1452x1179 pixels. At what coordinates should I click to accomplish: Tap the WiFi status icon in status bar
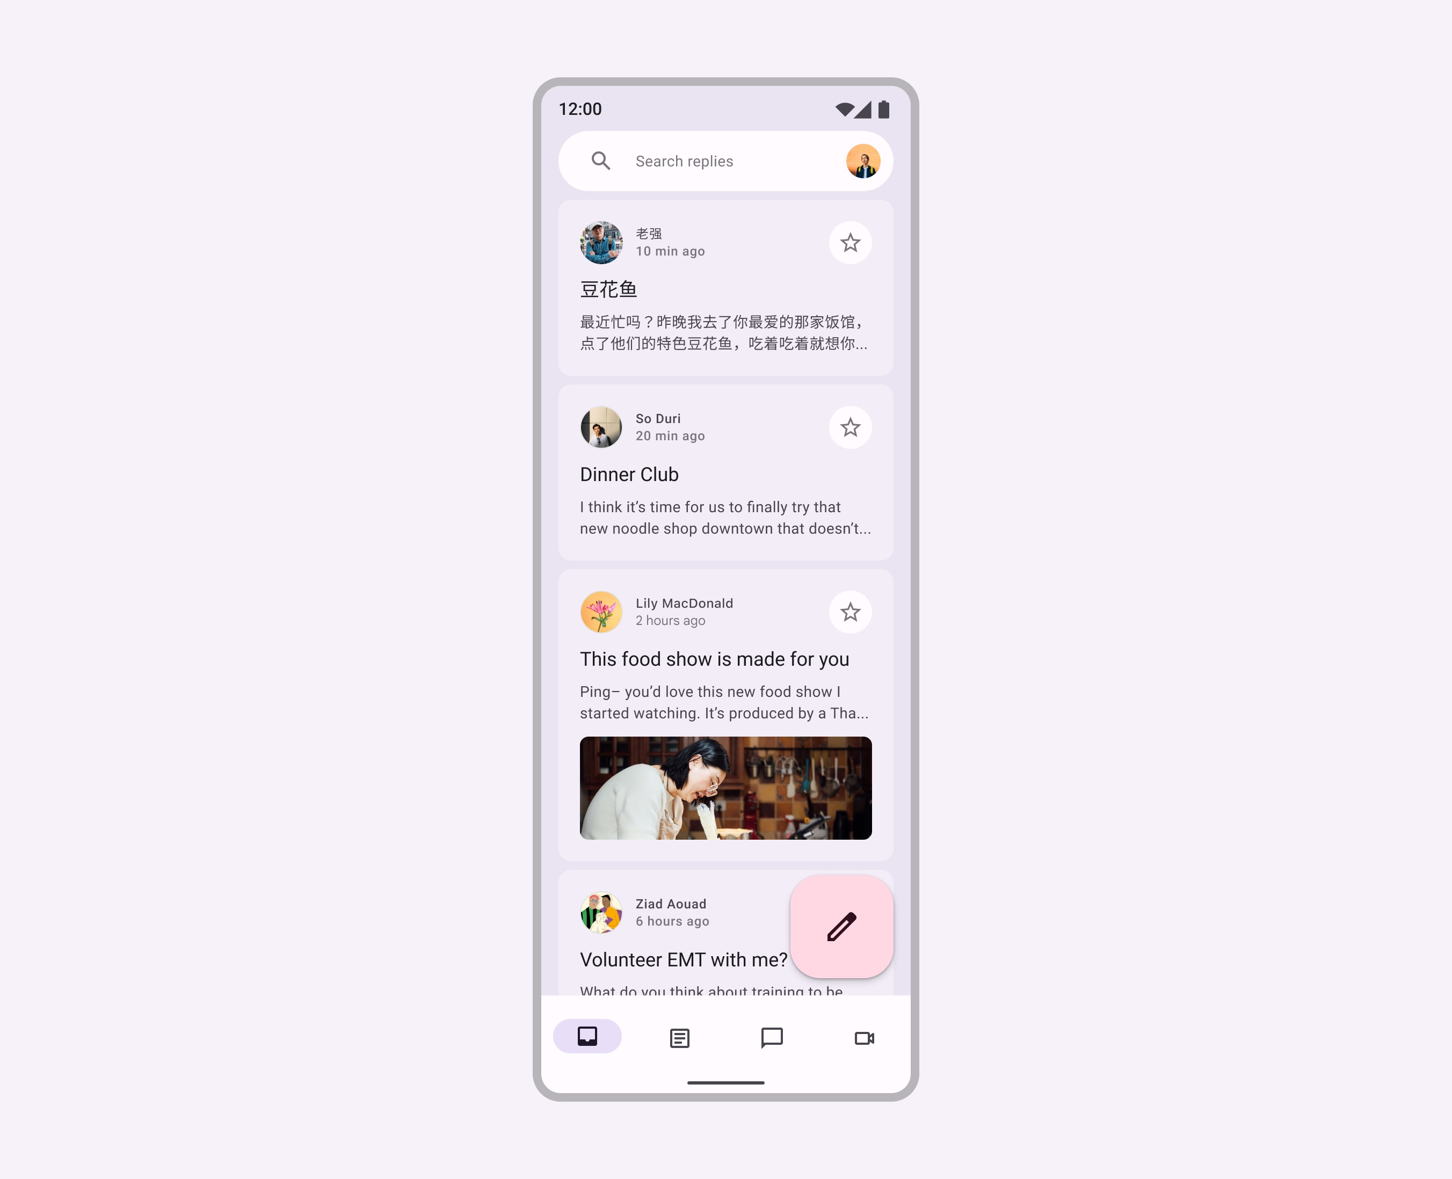pyautogui.click(x=843, y=110)
